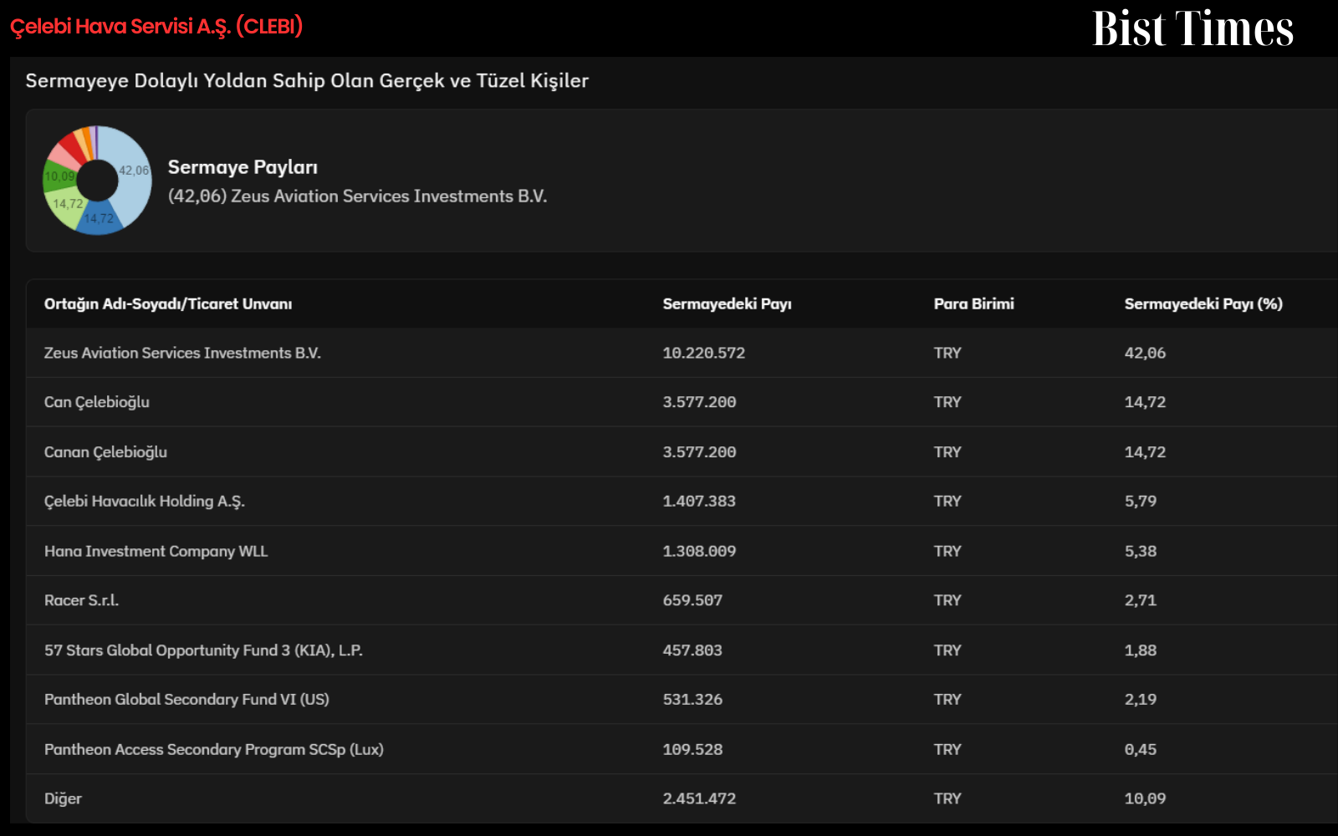The height and width of the screenshot is (836, 1338).
Task: Click the share amount "2.451.472"
Action: click(699, 798)
